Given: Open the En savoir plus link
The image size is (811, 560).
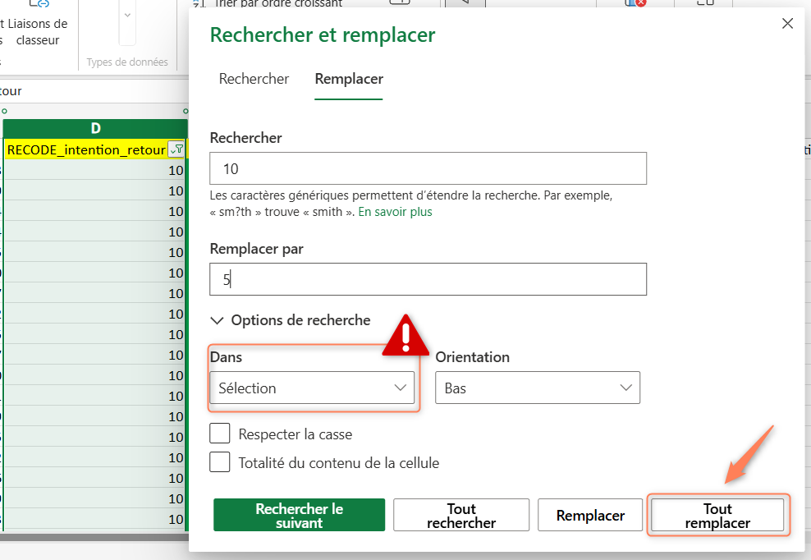Looking at the screenshot, I should (x=395, y=212).
